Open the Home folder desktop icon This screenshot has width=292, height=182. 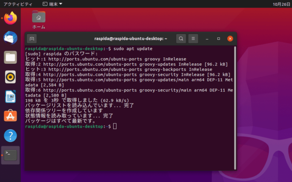click(39, 20)
